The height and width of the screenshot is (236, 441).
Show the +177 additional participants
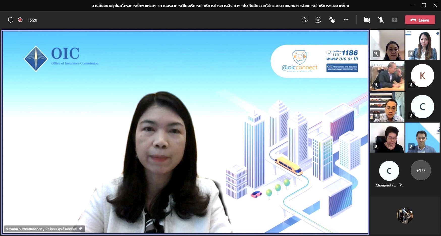tap(421, 170)
